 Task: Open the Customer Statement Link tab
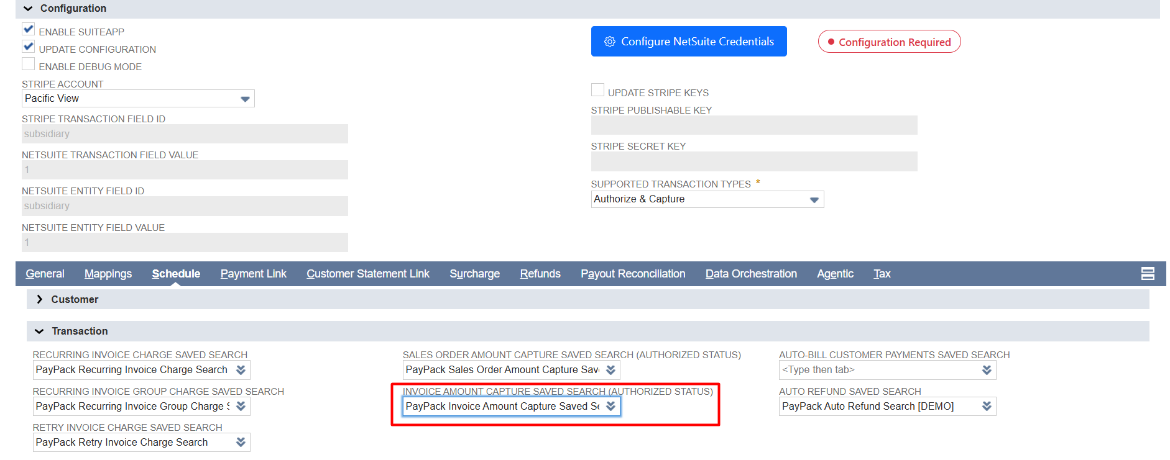tap(368, 274)
